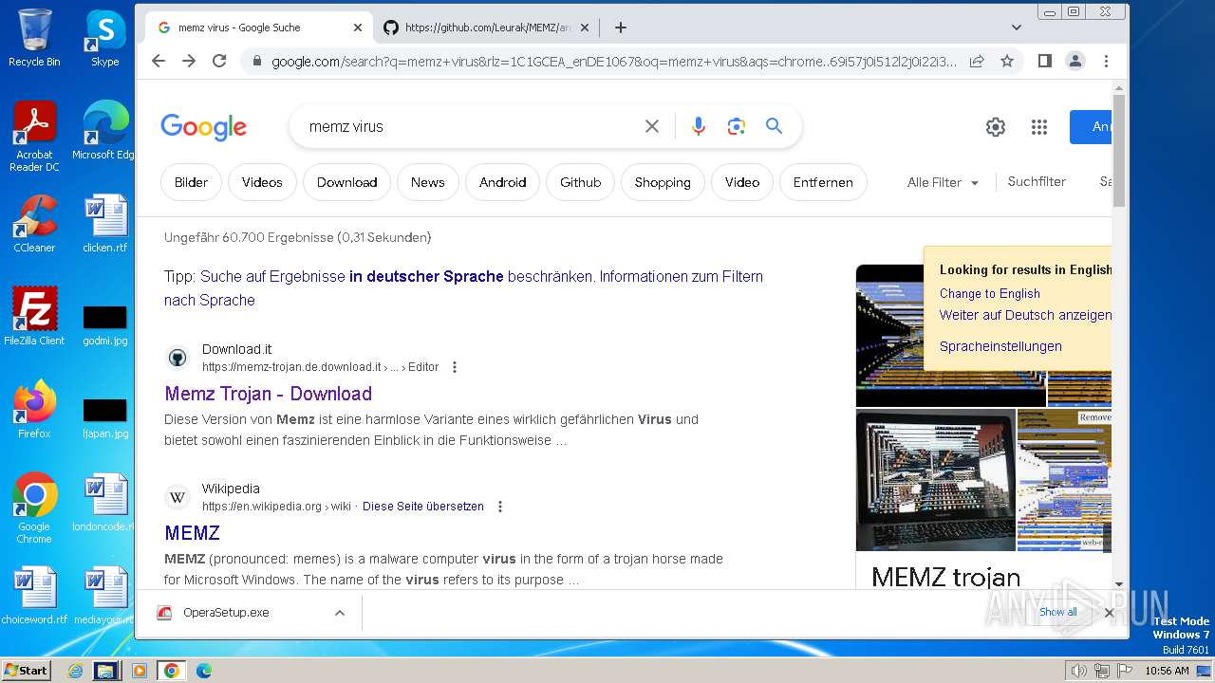Open Firefox desktop shortcut

tap(34, 410)
